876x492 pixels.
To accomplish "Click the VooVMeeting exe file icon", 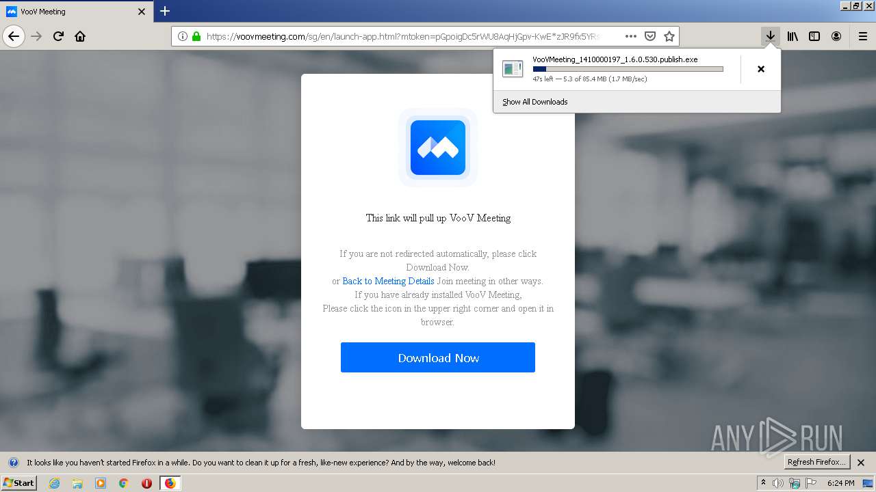I will point(513,68).
